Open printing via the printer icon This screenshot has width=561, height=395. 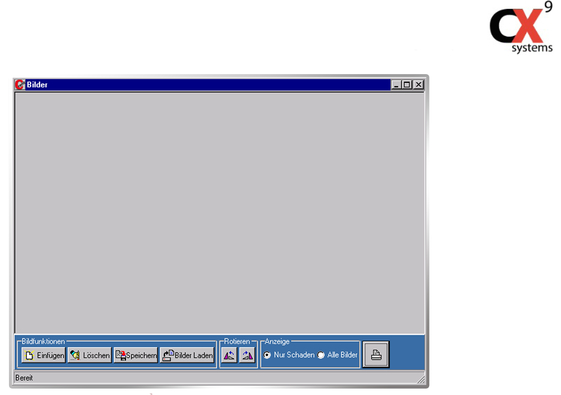pyautogui.click(x=376, y=353)
